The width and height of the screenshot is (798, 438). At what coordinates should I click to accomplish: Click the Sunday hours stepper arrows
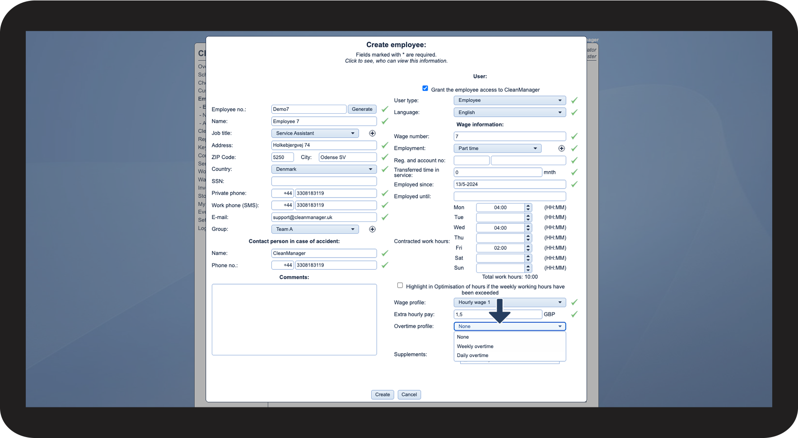coord(528,268)
